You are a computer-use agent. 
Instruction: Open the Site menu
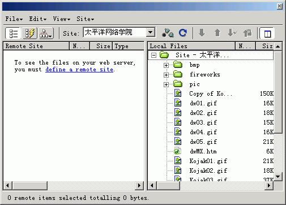pos(86,19)
